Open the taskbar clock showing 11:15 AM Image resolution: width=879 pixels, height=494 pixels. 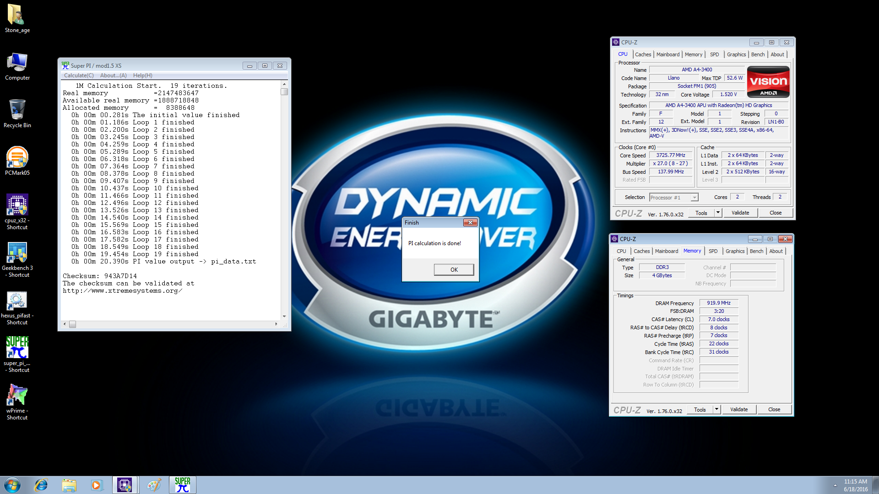click(x=856, y=485)
